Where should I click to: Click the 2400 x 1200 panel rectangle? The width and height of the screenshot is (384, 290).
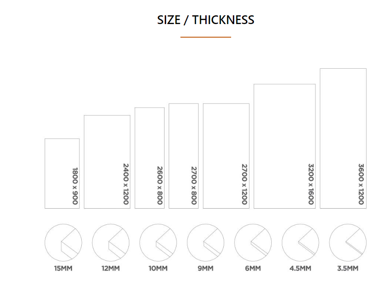[107, 162]
